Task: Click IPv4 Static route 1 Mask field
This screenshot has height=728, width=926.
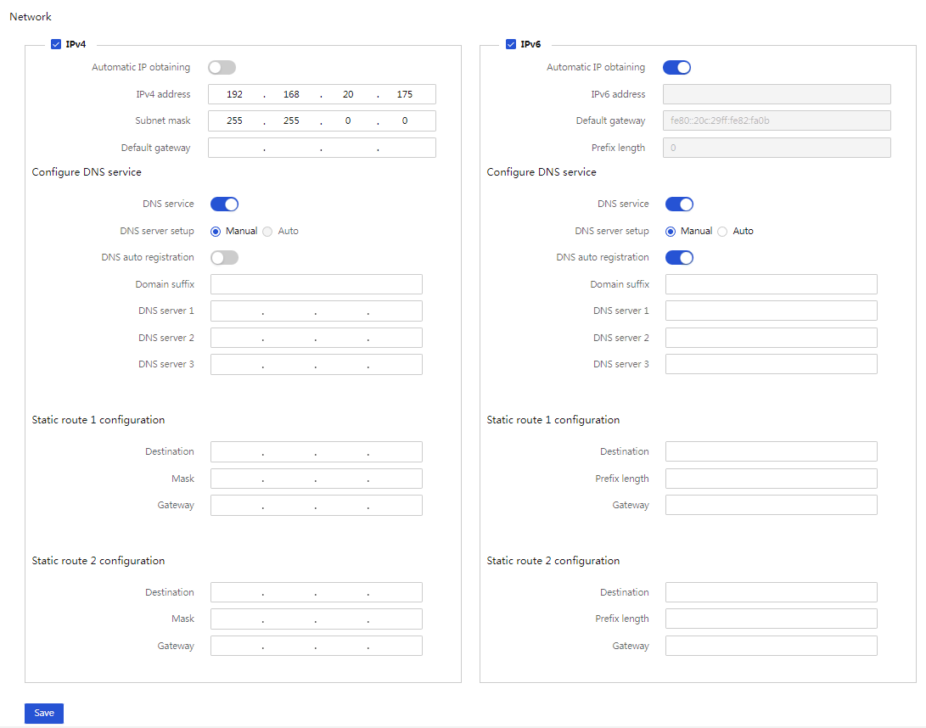Action: click(317, 479)
